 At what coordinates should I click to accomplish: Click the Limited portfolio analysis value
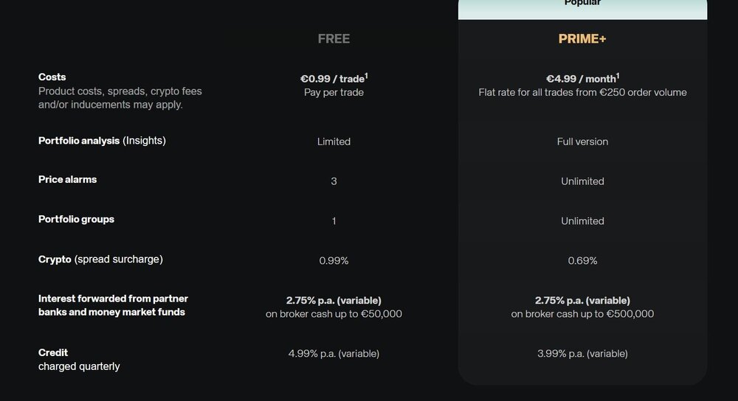334,142
